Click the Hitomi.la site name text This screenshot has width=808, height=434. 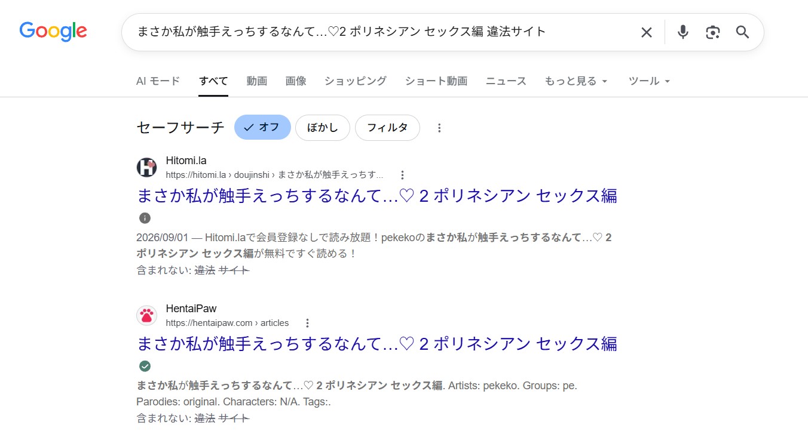[186, 161]
